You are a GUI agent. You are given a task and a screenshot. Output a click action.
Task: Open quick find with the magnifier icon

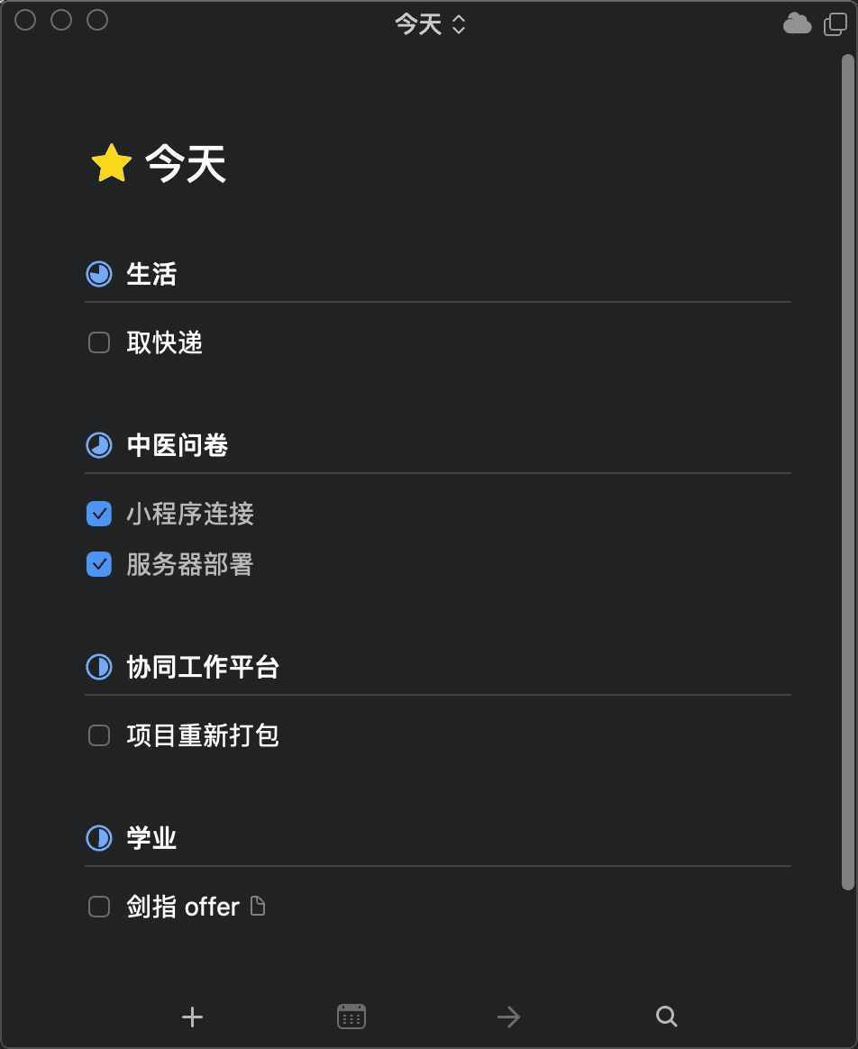[x=666, y=1017]
